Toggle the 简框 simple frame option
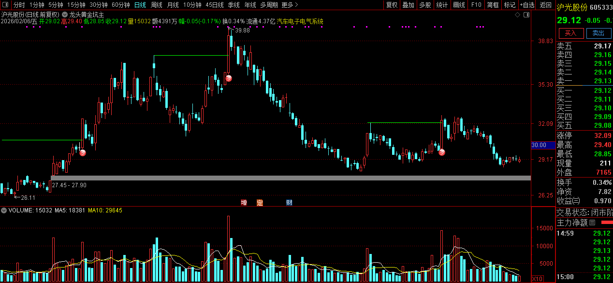This screenshot has width=613, height=283. pyautogui.click(x=493, y=5)
